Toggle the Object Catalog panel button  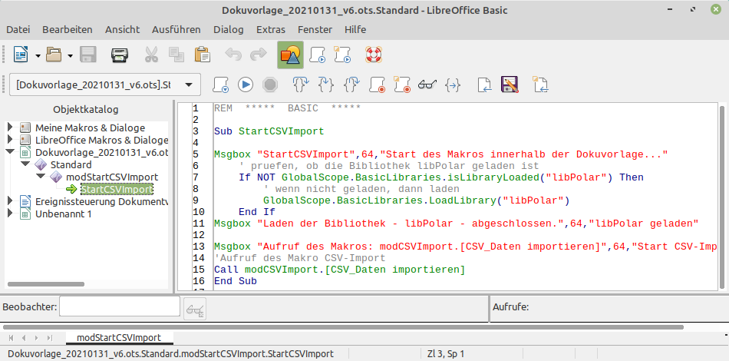pos(291,55)
